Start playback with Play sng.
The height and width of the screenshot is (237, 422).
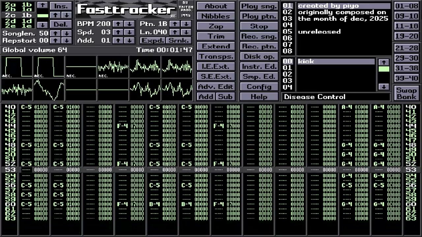(259, 6)
